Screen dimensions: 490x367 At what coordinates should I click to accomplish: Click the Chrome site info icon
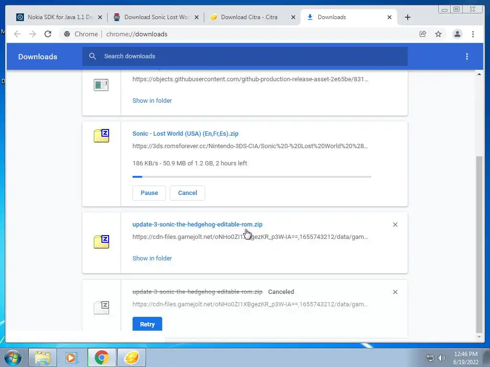point(67,34)
